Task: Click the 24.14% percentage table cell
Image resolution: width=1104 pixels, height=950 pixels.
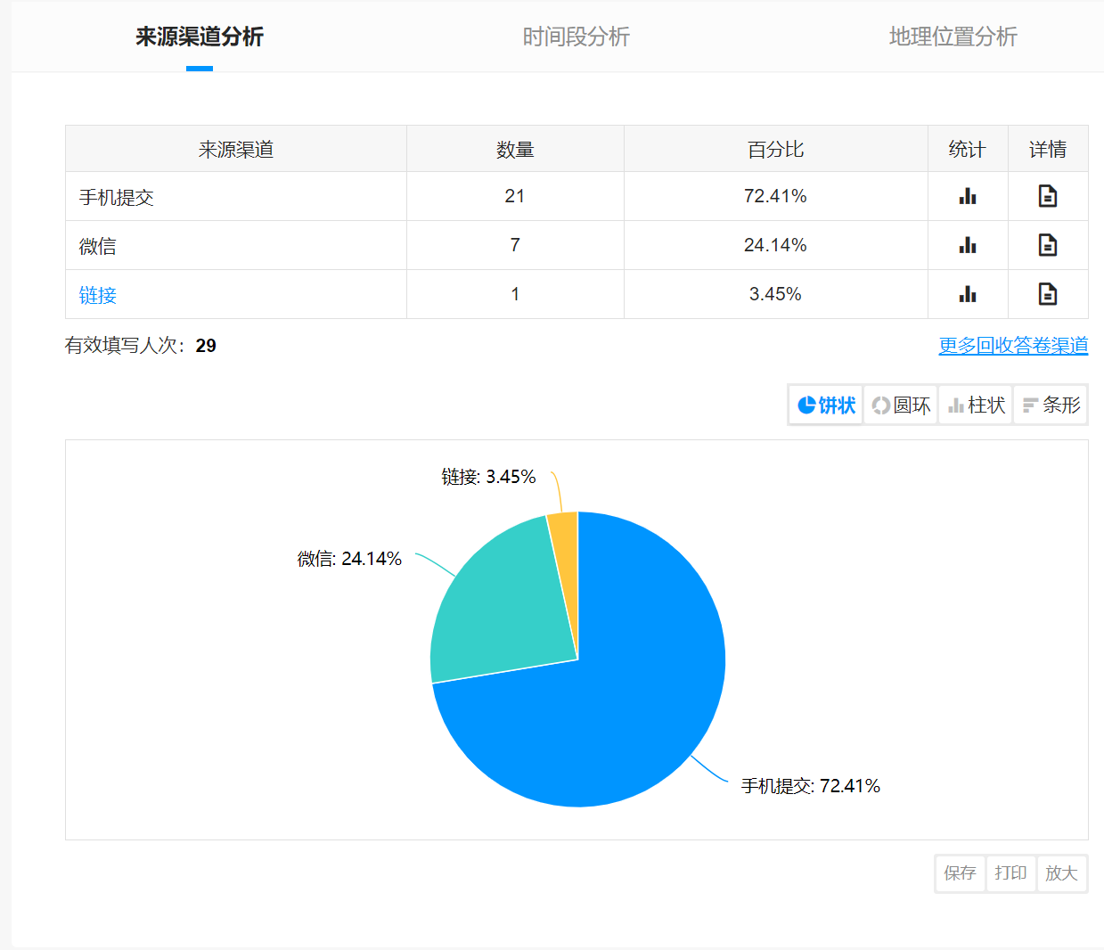Action: (775, 245)
